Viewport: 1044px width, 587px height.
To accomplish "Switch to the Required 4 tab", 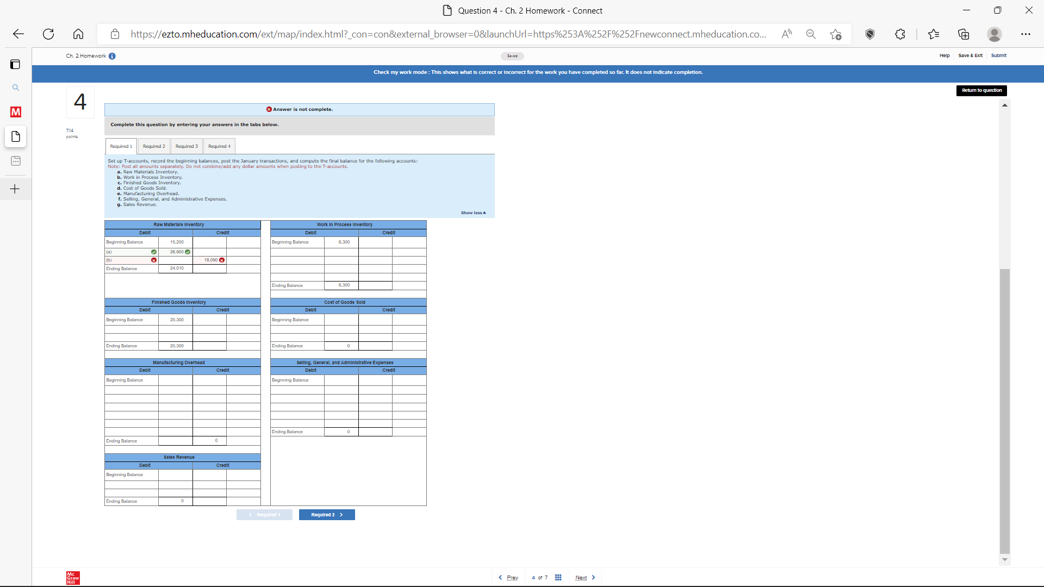I will tap(219, 146).
